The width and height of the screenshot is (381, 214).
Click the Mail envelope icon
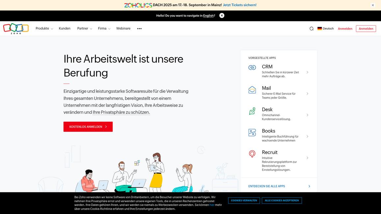coord(252,90)
